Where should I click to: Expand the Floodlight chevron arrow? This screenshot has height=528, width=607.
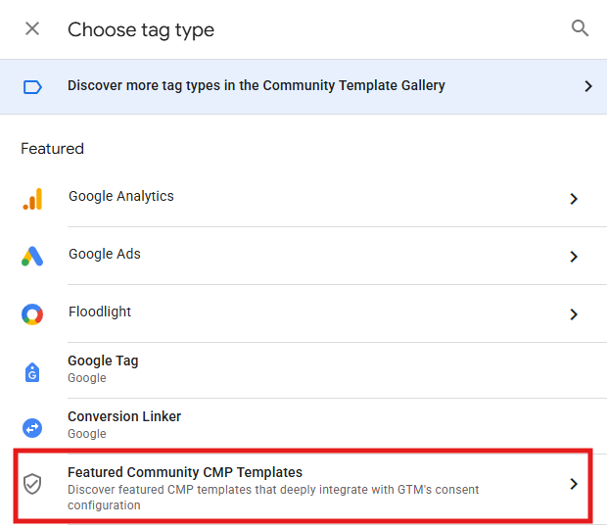574,314
